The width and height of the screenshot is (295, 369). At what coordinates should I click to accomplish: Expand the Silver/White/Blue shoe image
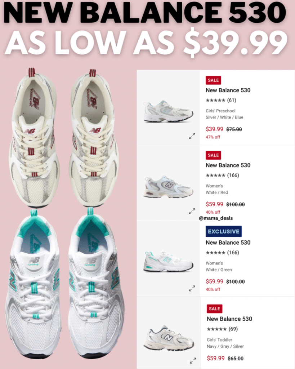192,136
